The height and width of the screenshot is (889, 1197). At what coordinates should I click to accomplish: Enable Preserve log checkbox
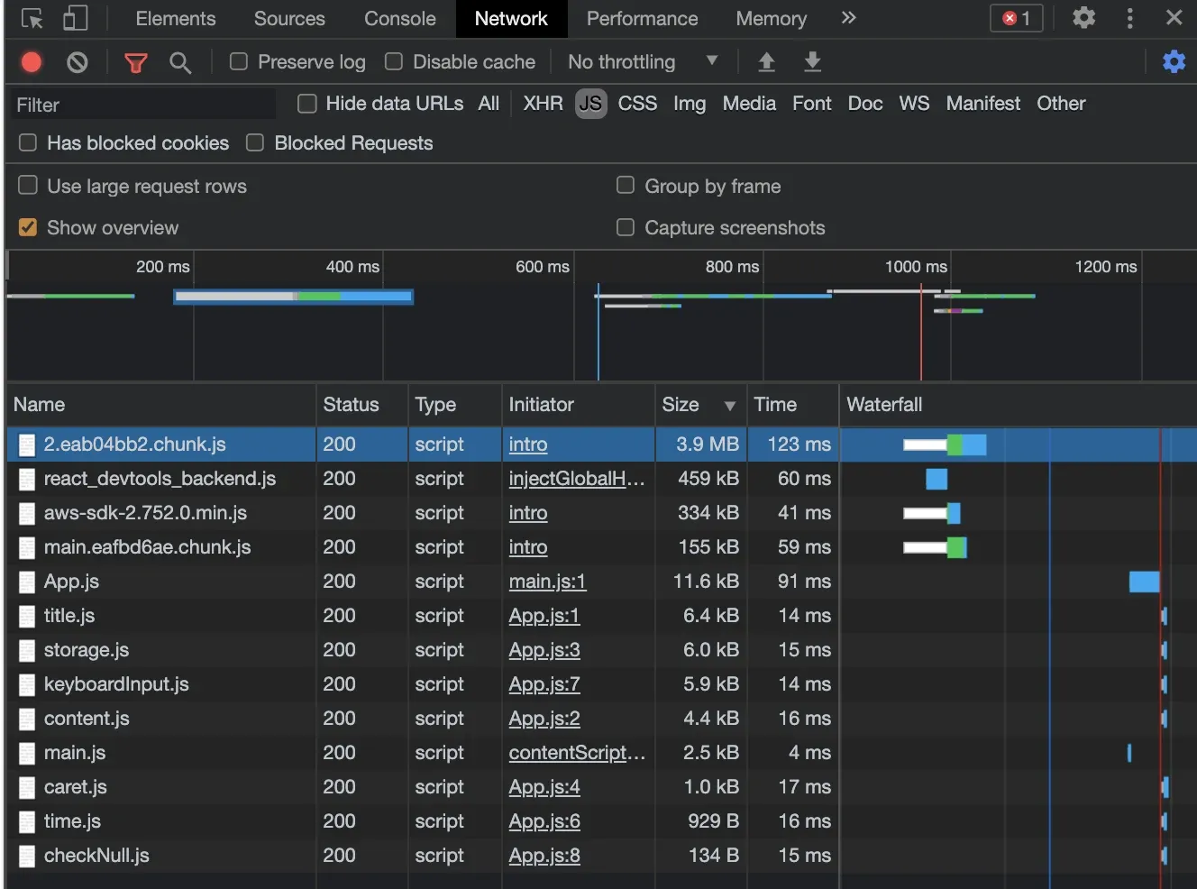pyautogui.click(x=239, y=61)
